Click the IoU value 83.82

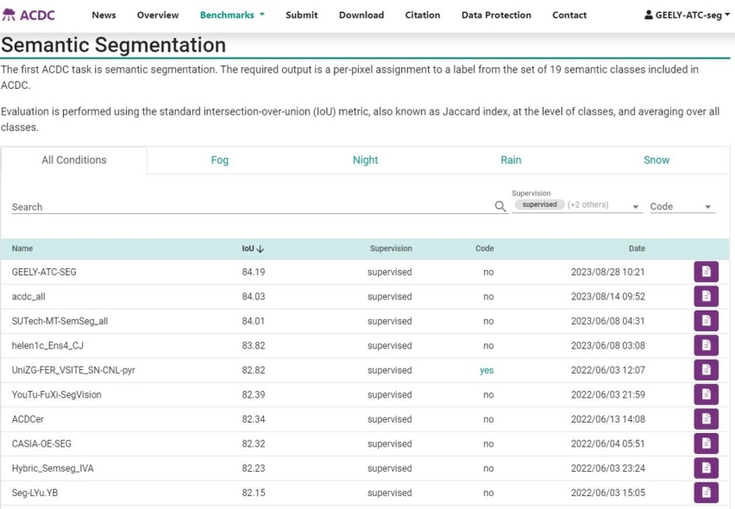pos(254,345)
